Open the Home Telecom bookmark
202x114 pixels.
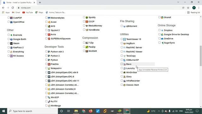pyautogui.click(x=56, y=12)
